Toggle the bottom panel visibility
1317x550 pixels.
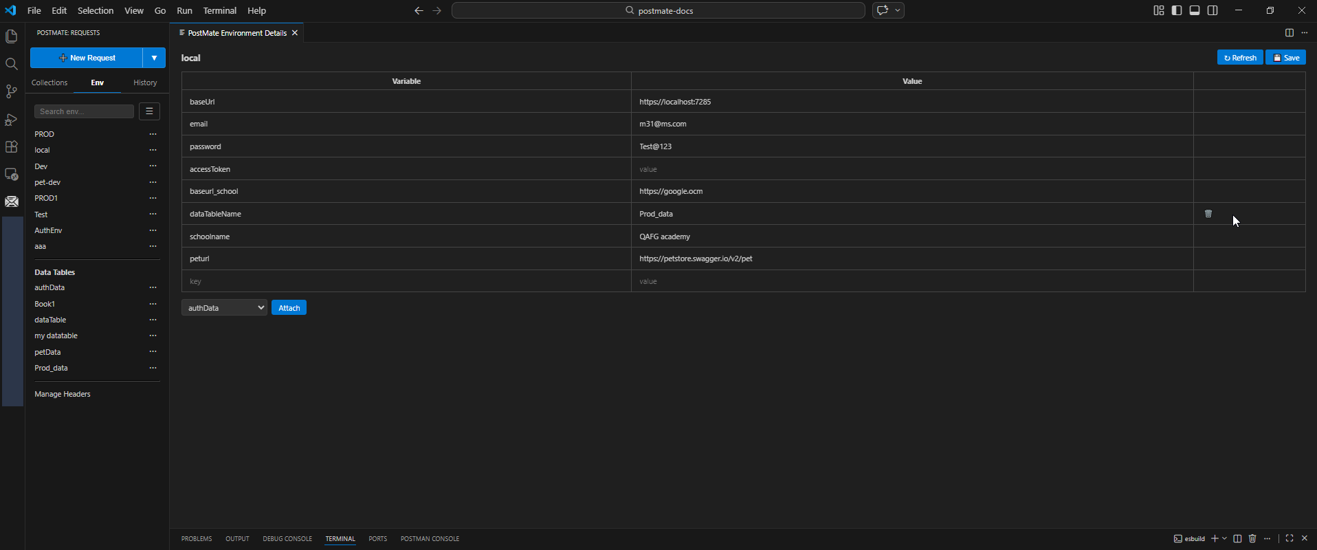(x=1195, y=10)
